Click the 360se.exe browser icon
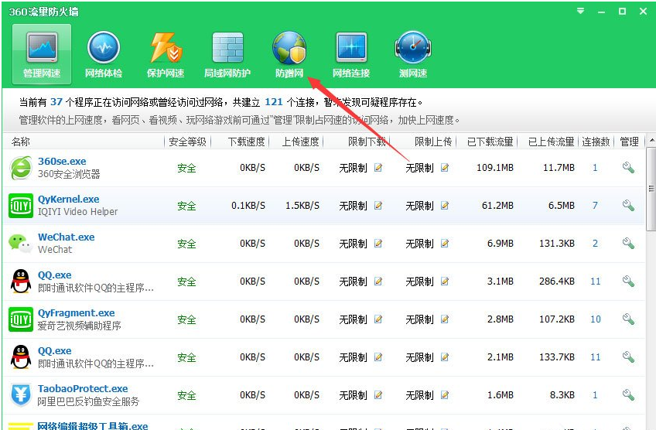Viewport: 656px width, 430px height. [21, 168]
